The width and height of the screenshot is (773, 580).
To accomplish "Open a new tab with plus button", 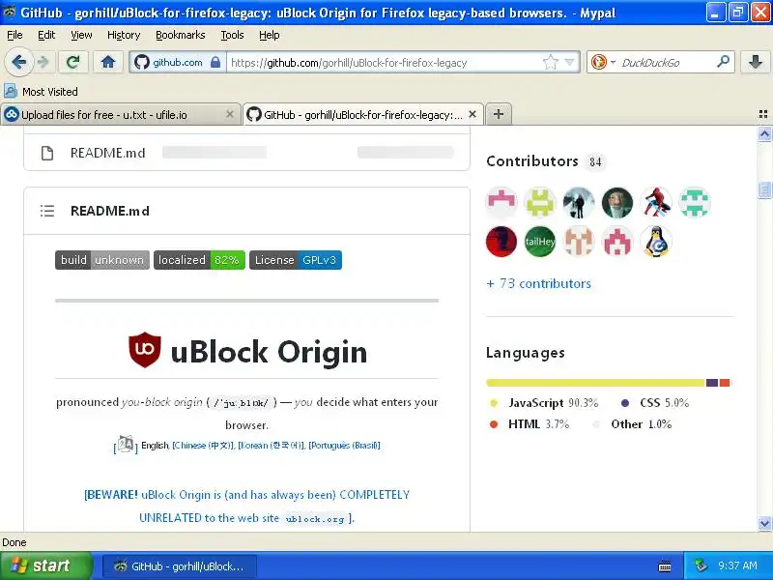I will point(499,114).
